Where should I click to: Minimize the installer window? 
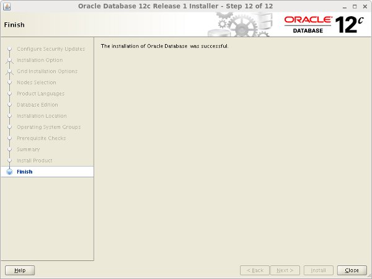tap(345, 7)
